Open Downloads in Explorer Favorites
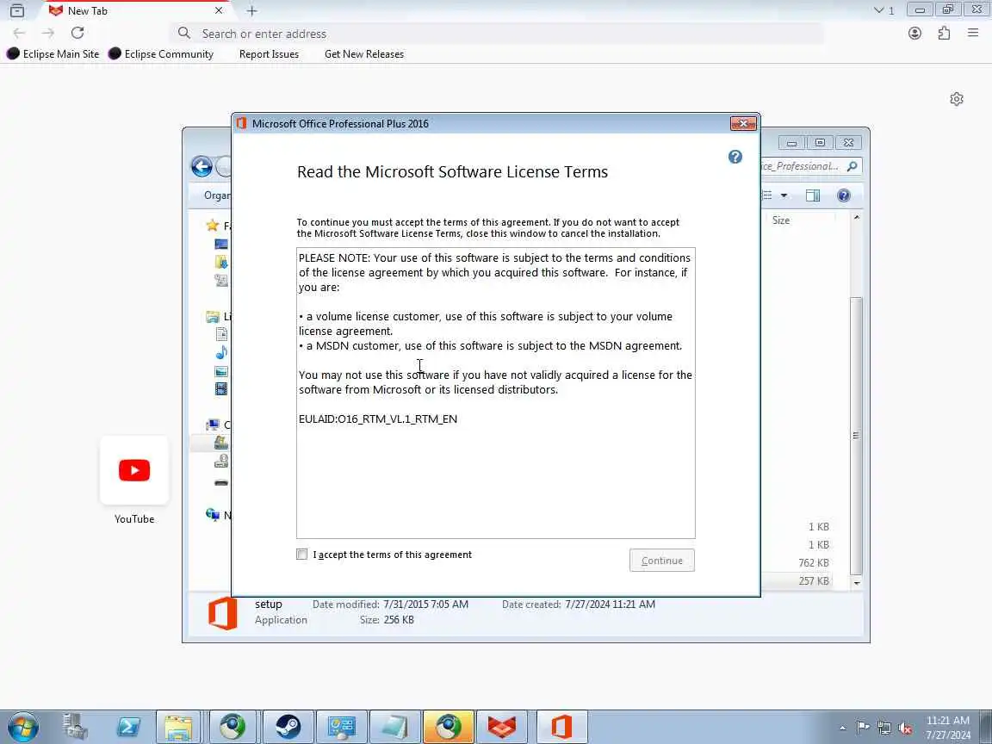The height and width of the screenshot is (744, 992). 220,262
